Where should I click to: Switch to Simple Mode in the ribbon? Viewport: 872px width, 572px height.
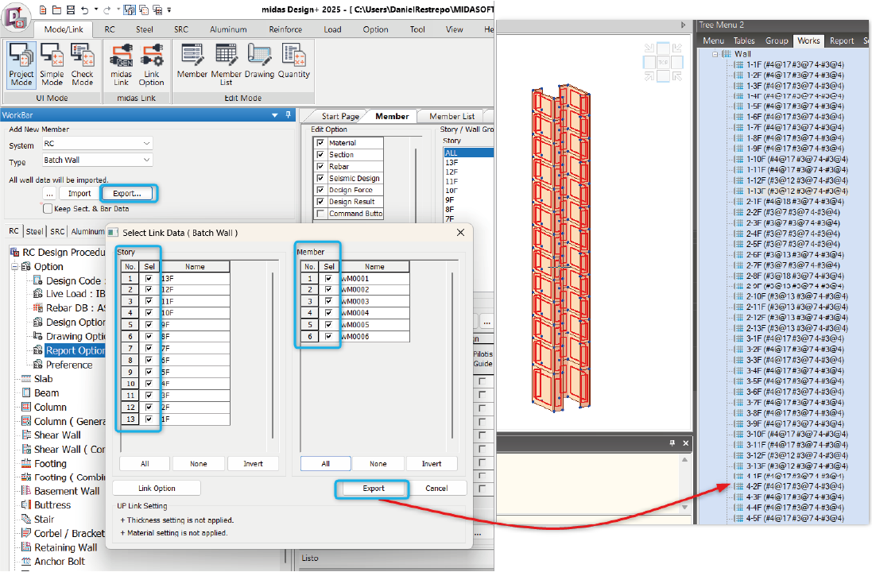pyautogui.click(x=52, y=64)
